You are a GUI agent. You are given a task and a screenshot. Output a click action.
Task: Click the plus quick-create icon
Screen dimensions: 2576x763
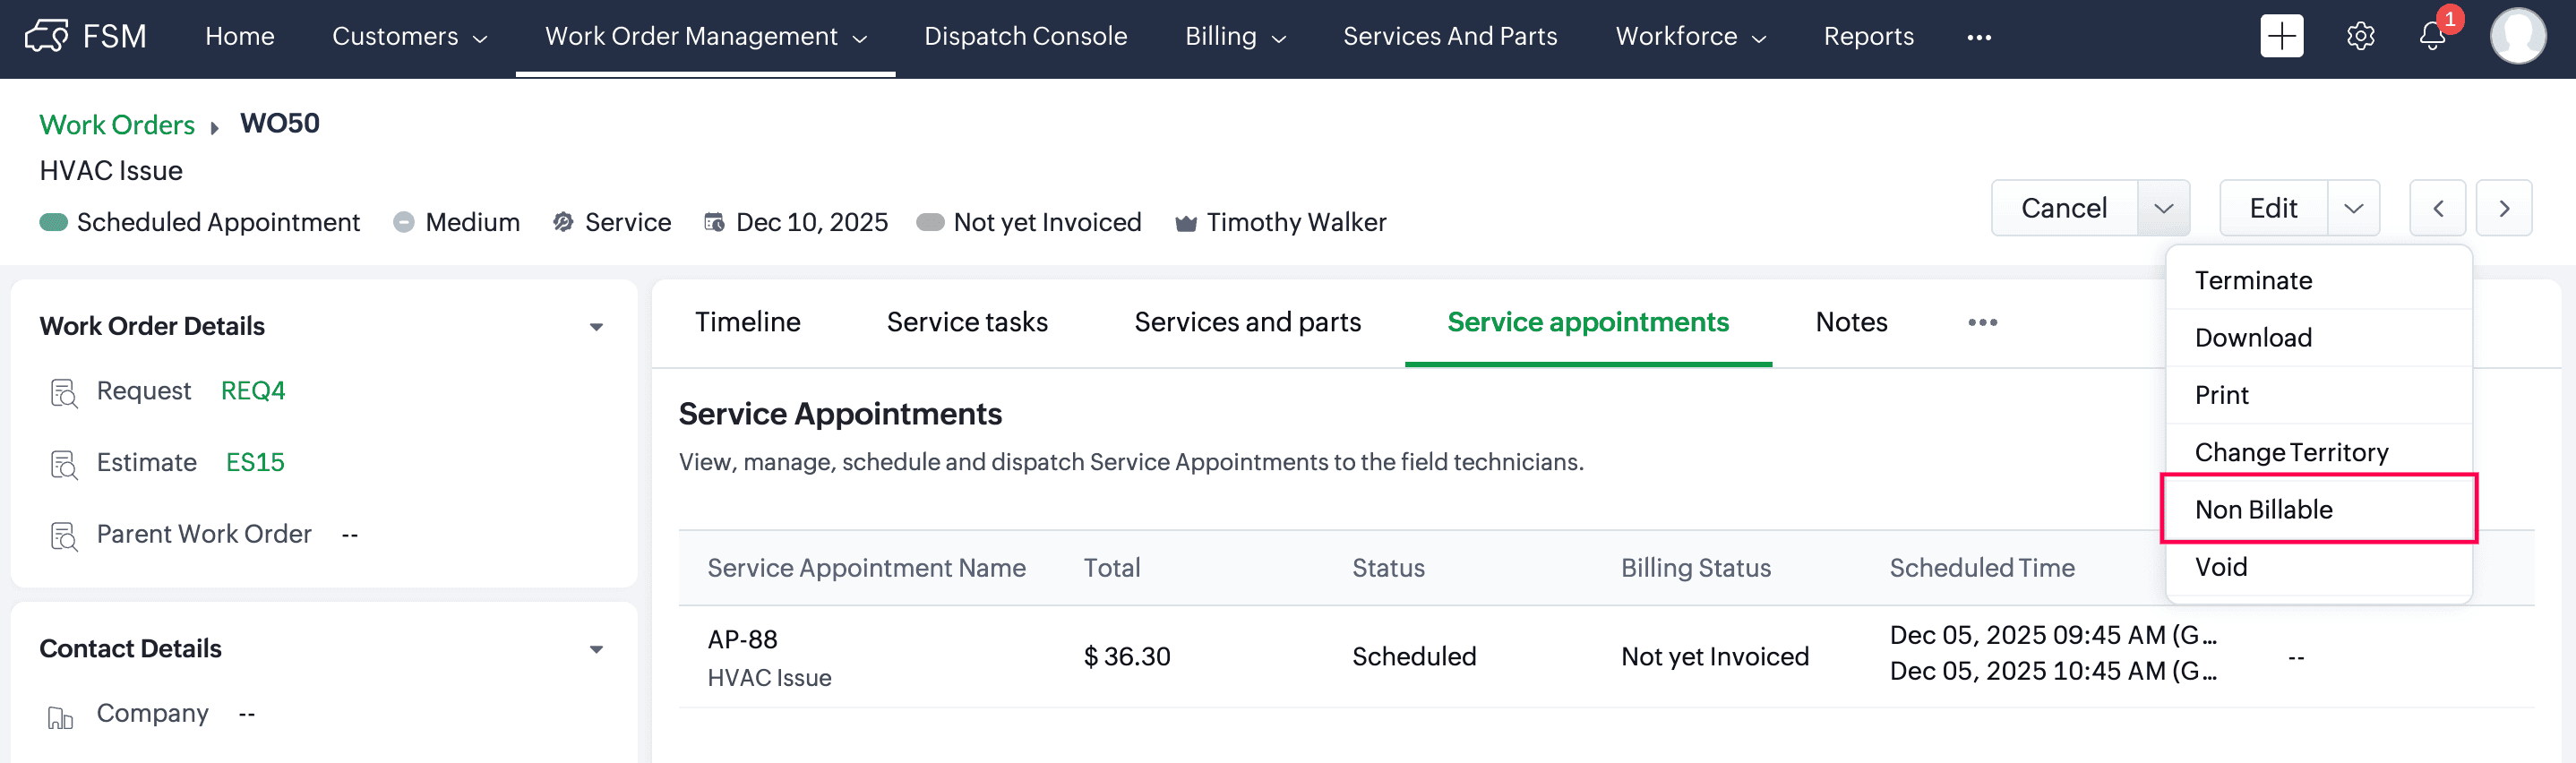click(x=2281, y=36)
